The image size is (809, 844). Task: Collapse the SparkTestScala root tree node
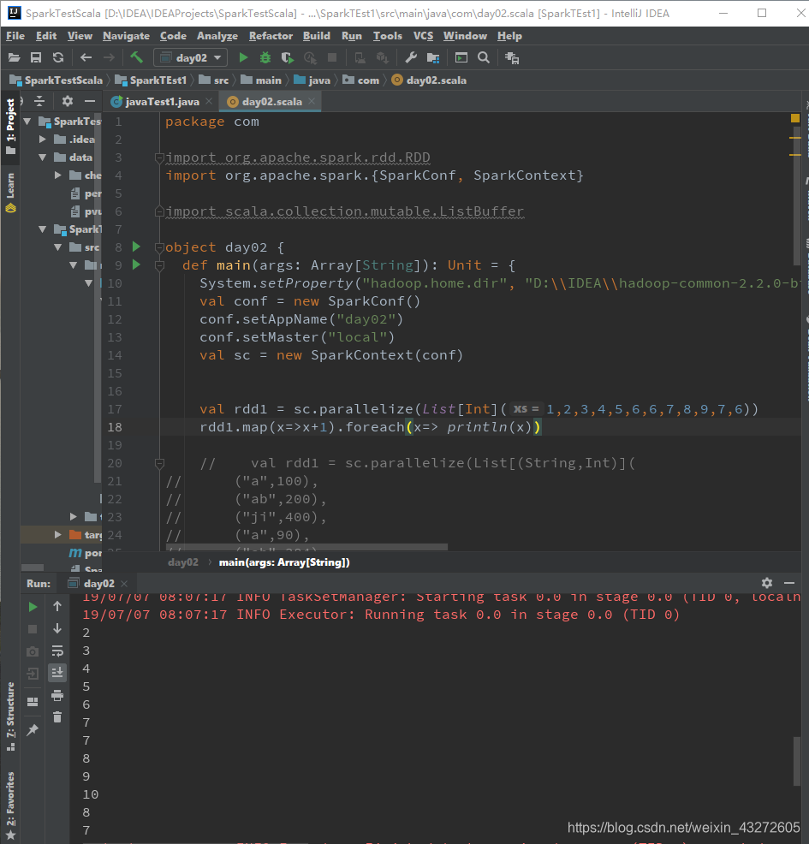click(27, 122)
